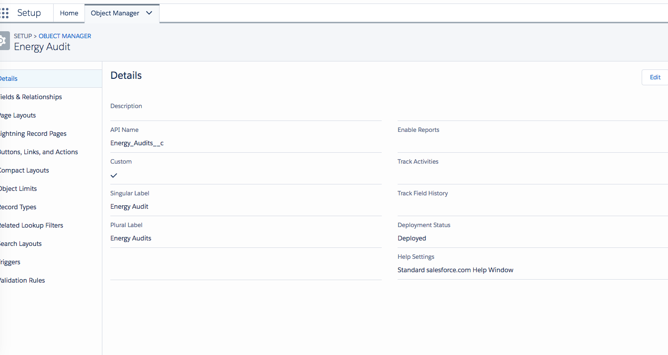
Task: Go to Page Layouts section
Action: point(18,115)
